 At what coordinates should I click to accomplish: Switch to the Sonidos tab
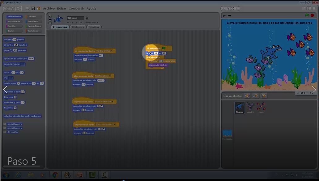point(94,27)
